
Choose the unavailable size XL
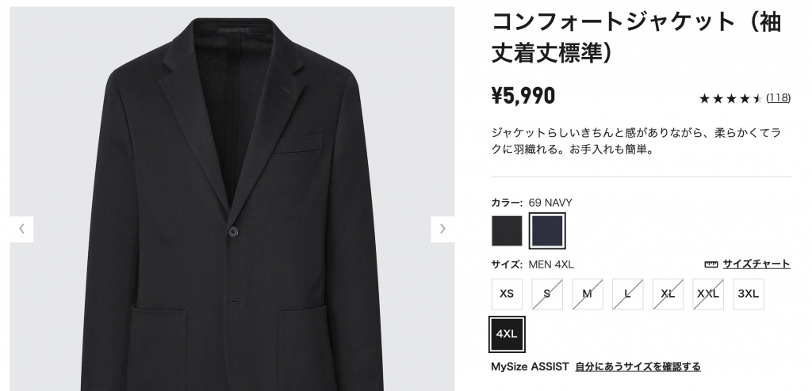(x=668, y=294)
